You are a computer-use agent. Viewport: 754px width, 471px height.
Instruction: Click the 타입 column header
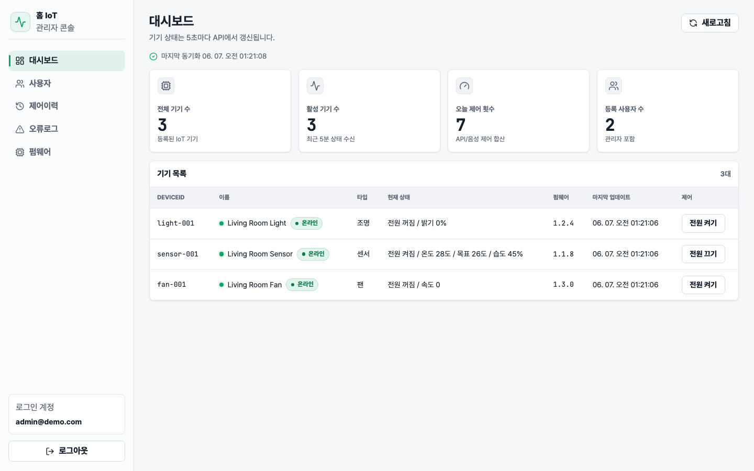[362, 198]
